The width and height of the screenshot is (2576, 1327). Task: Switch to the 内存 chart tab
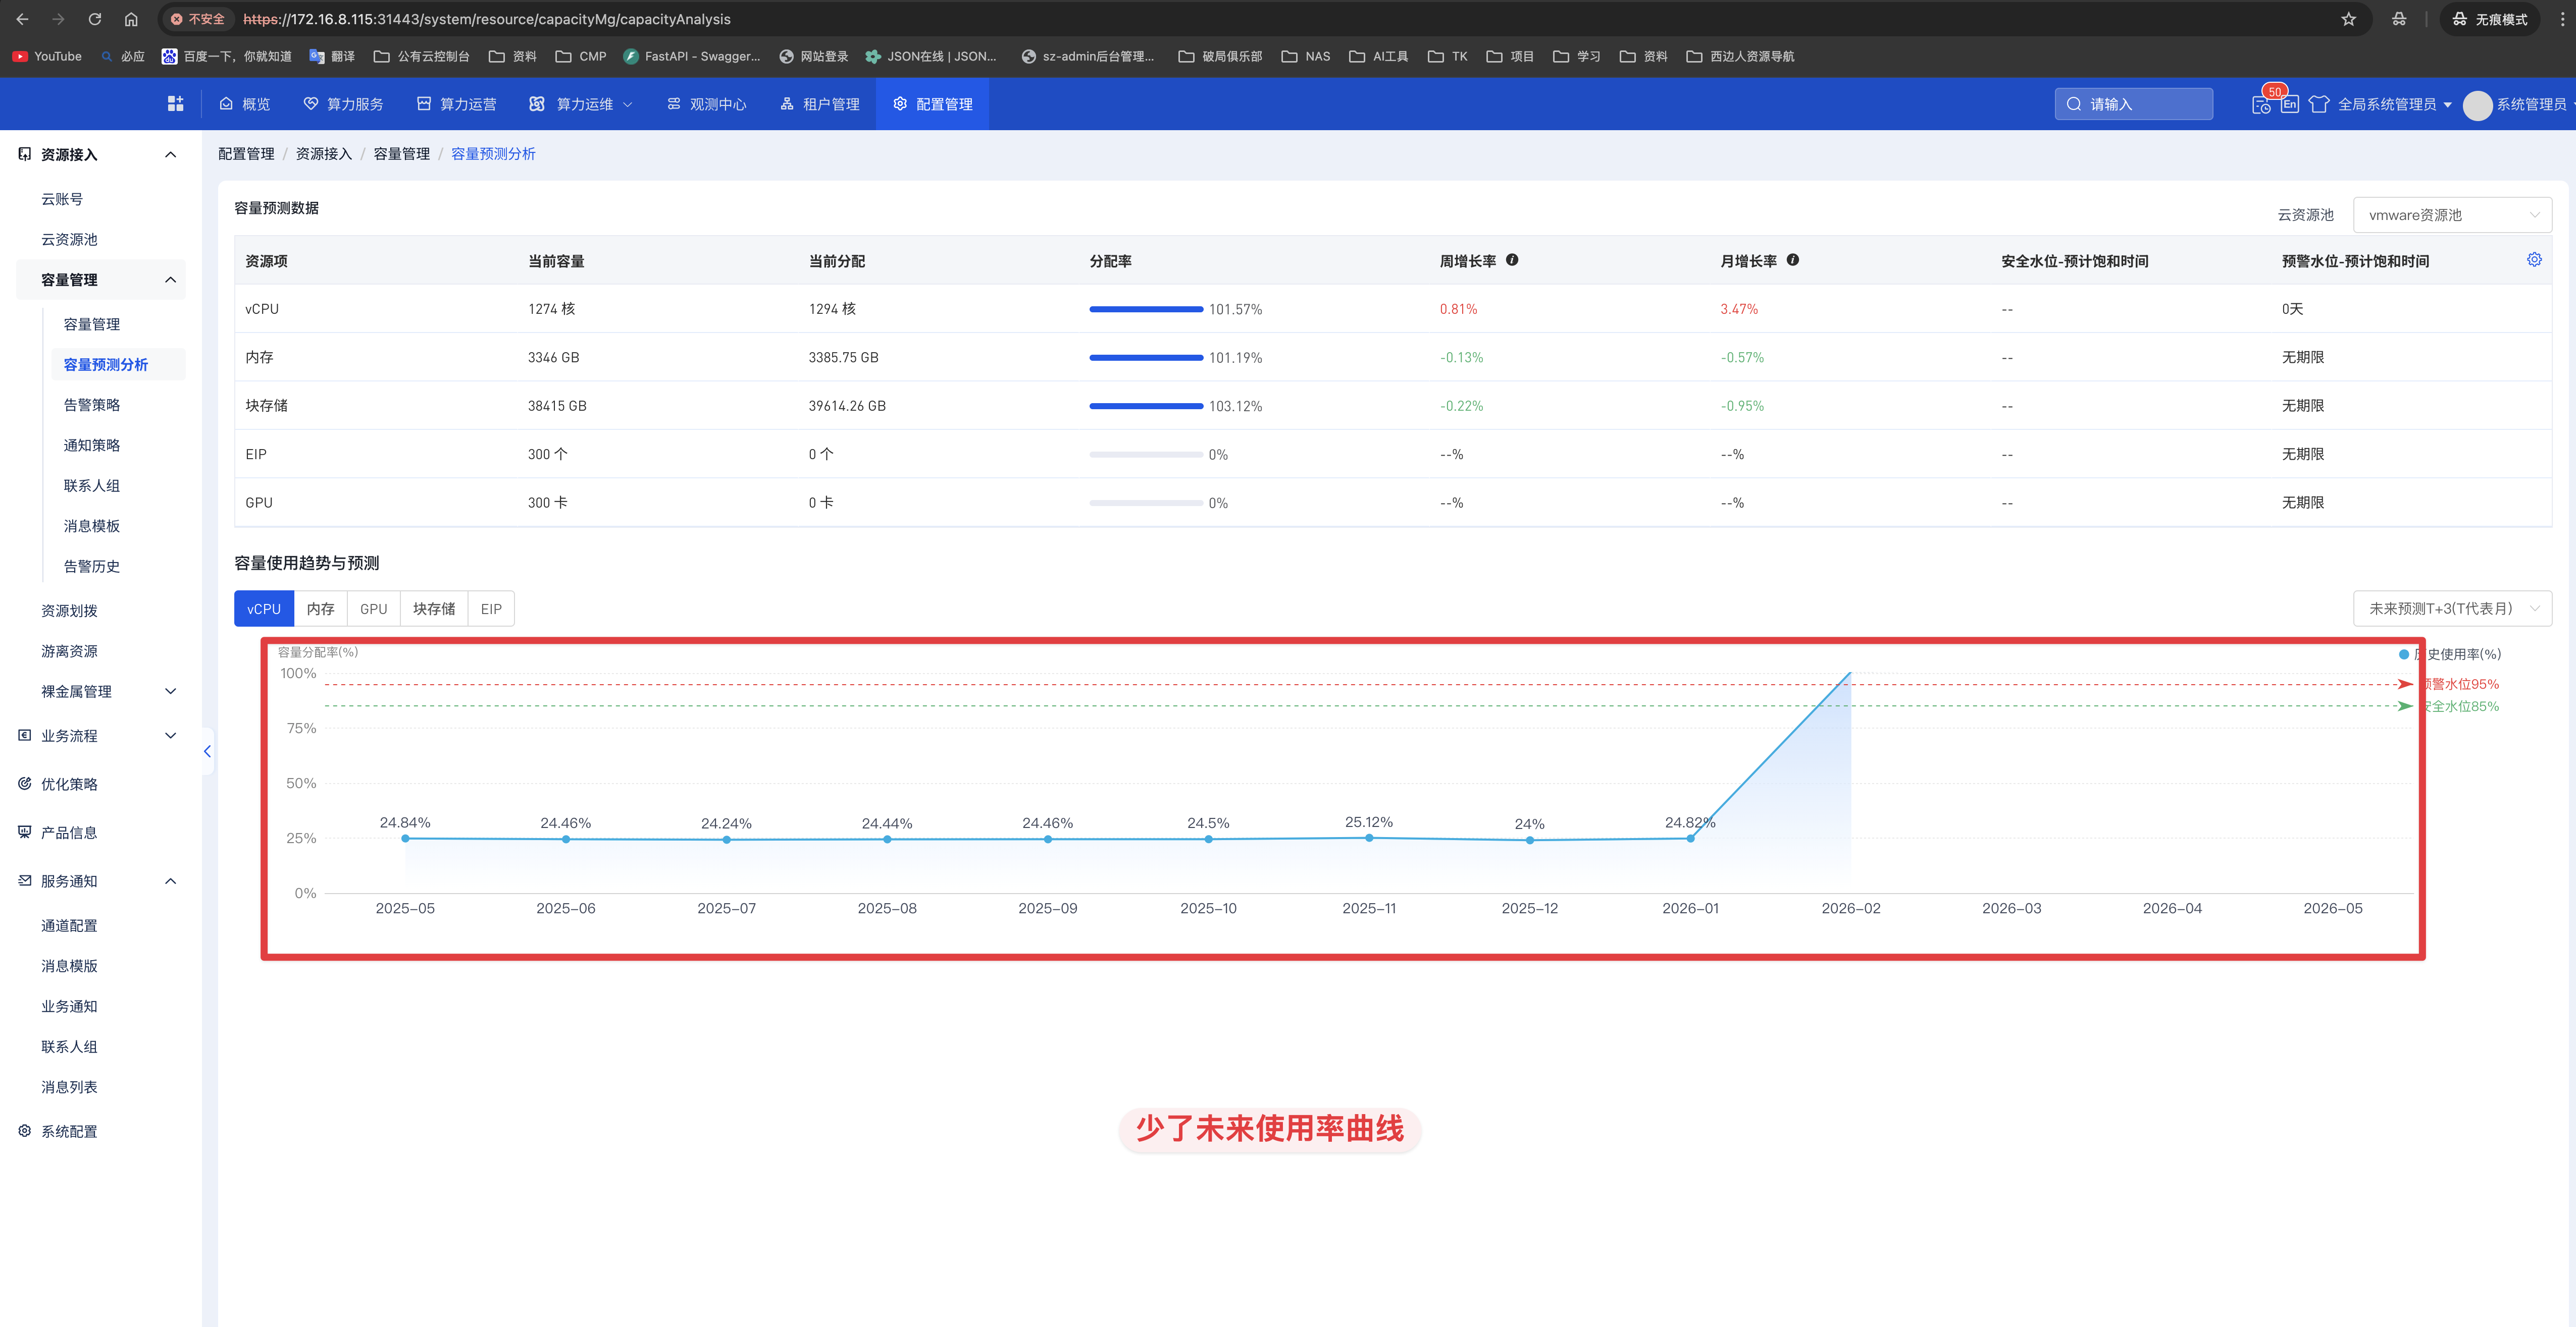point(320,609)
